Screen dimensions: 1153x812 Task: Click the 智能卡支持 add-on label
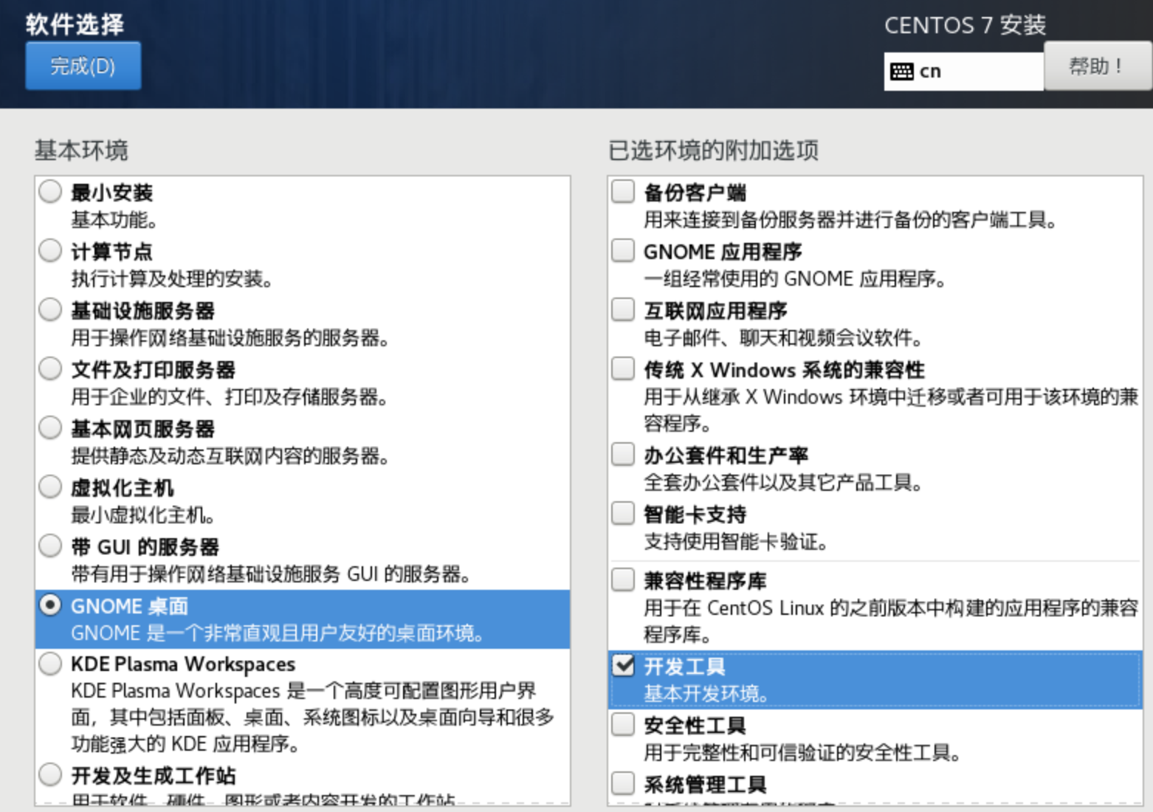point(695,515)
